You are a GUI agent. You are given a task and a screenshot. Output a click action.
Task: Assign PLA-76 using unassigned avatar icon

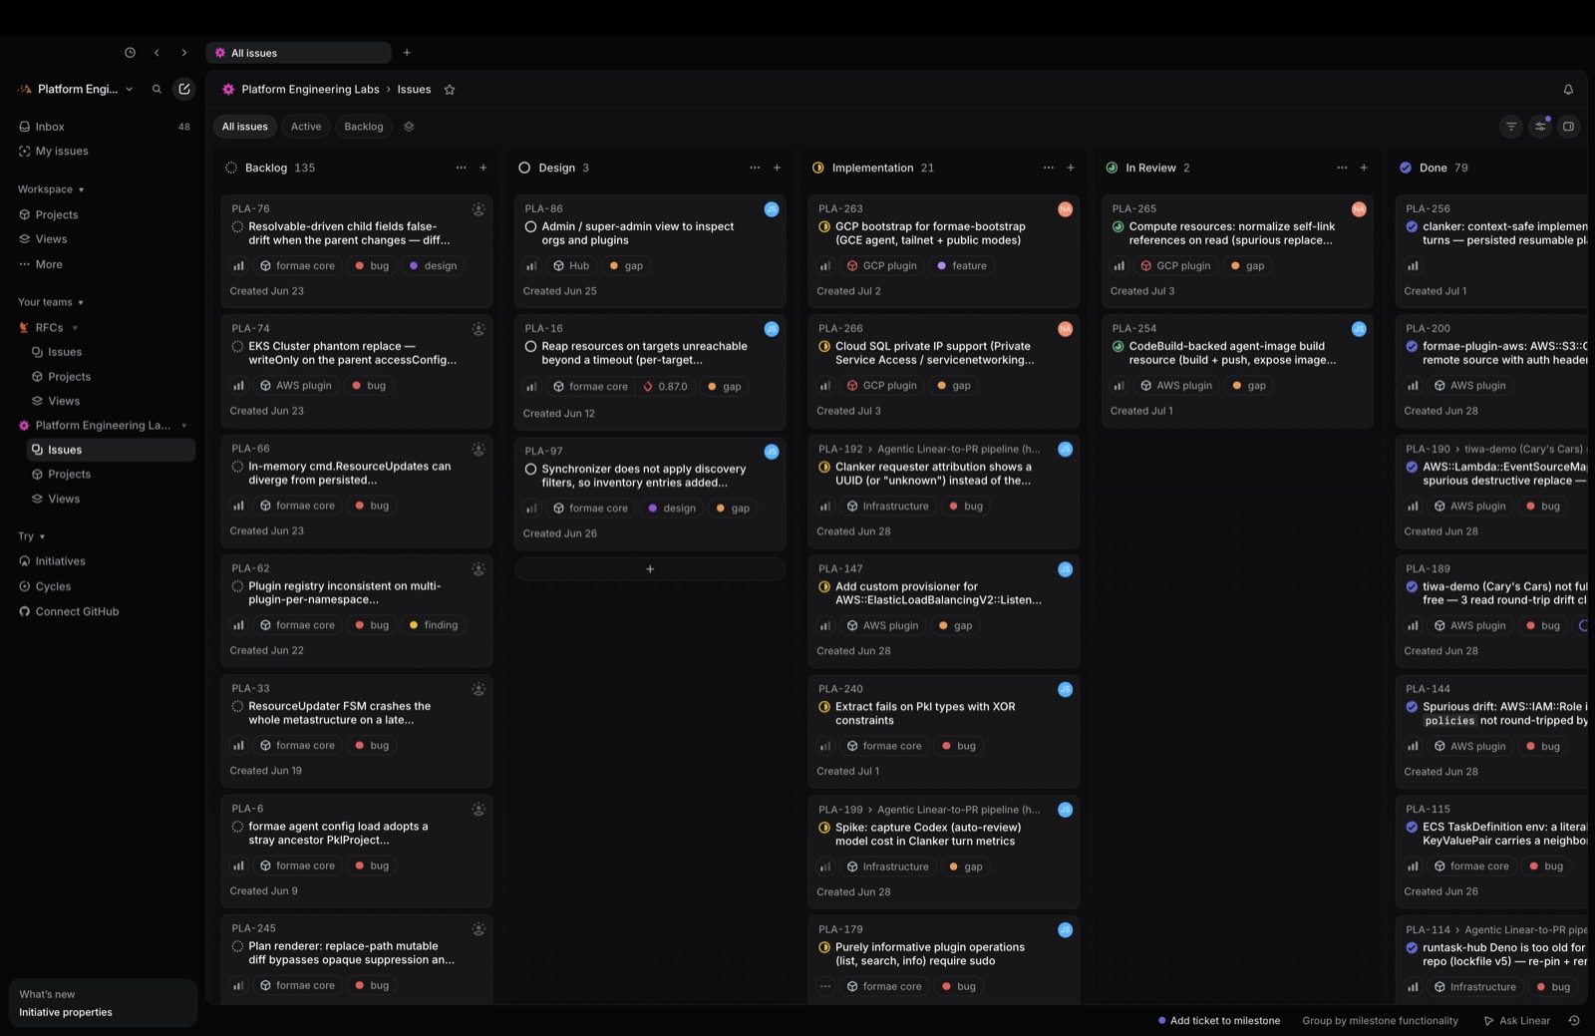(478, 209)
